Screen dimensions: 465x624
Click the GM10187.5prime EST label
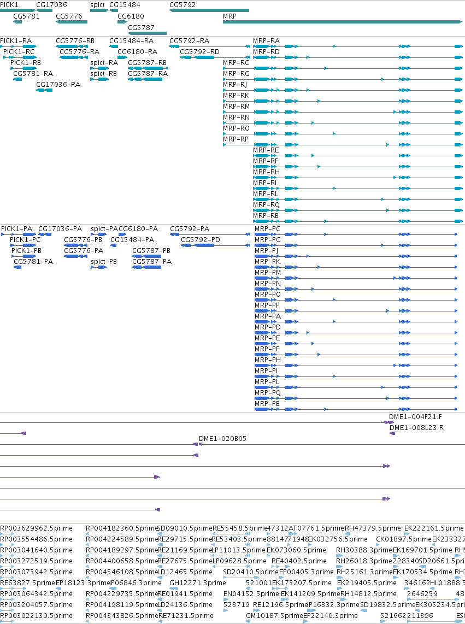point(274,616)
